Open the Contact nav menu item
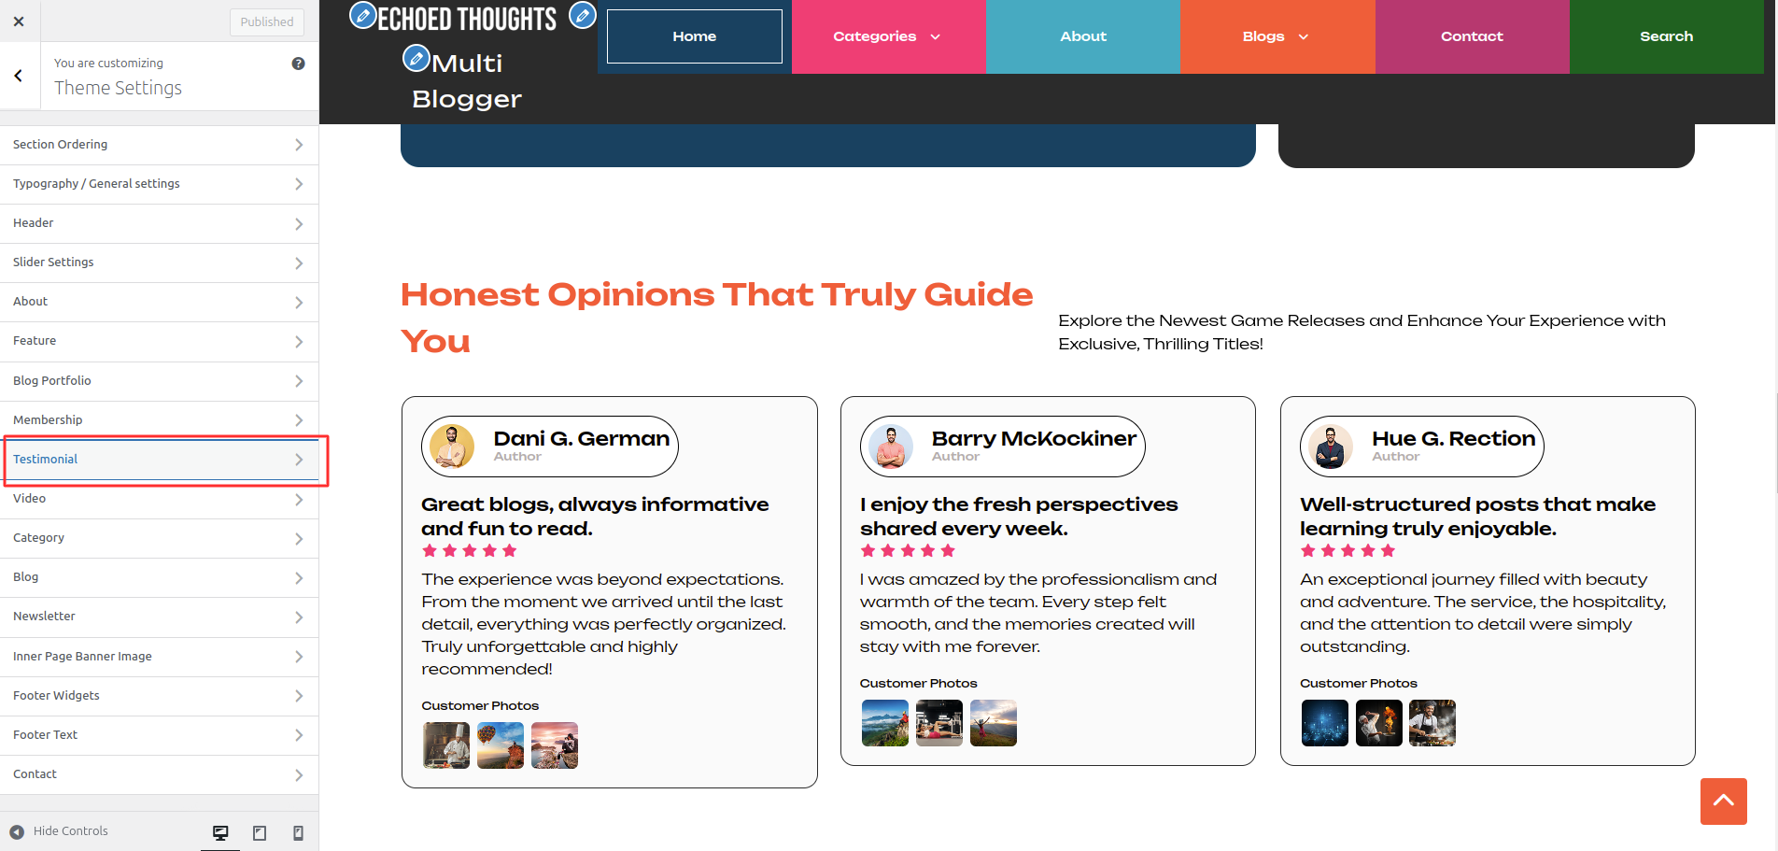The image size is (1778, 851). pyautogui.click(x=1472, y=36)
